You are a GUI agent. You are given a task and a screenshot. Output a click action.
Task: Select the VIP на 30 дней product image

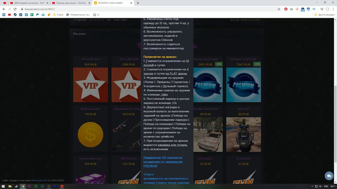(x=91, y=85)
